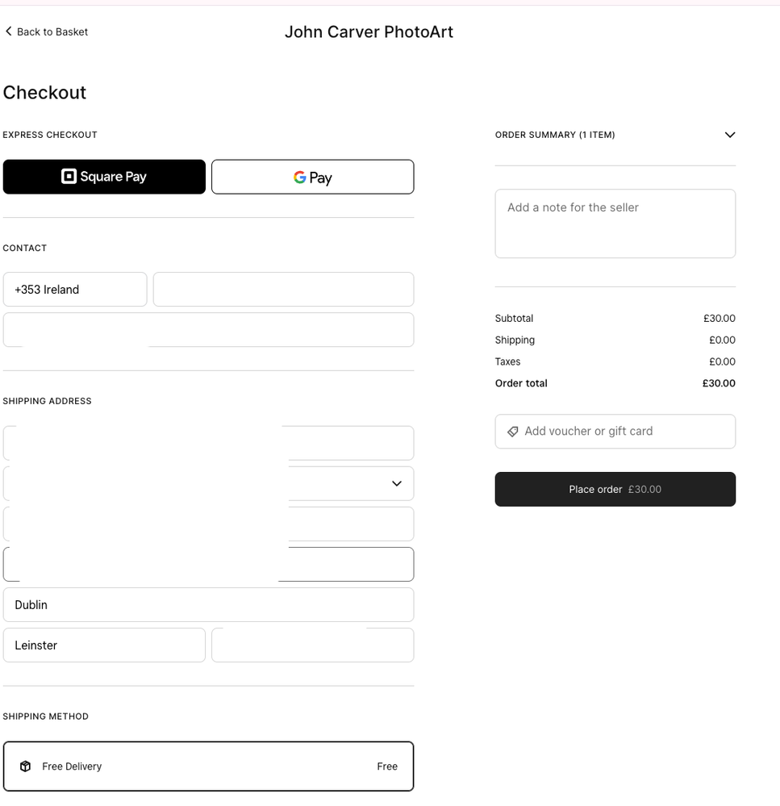Click the Back to Basket arrow icon
This screenshot has width=780, height=806.
[x=9, y=31]
